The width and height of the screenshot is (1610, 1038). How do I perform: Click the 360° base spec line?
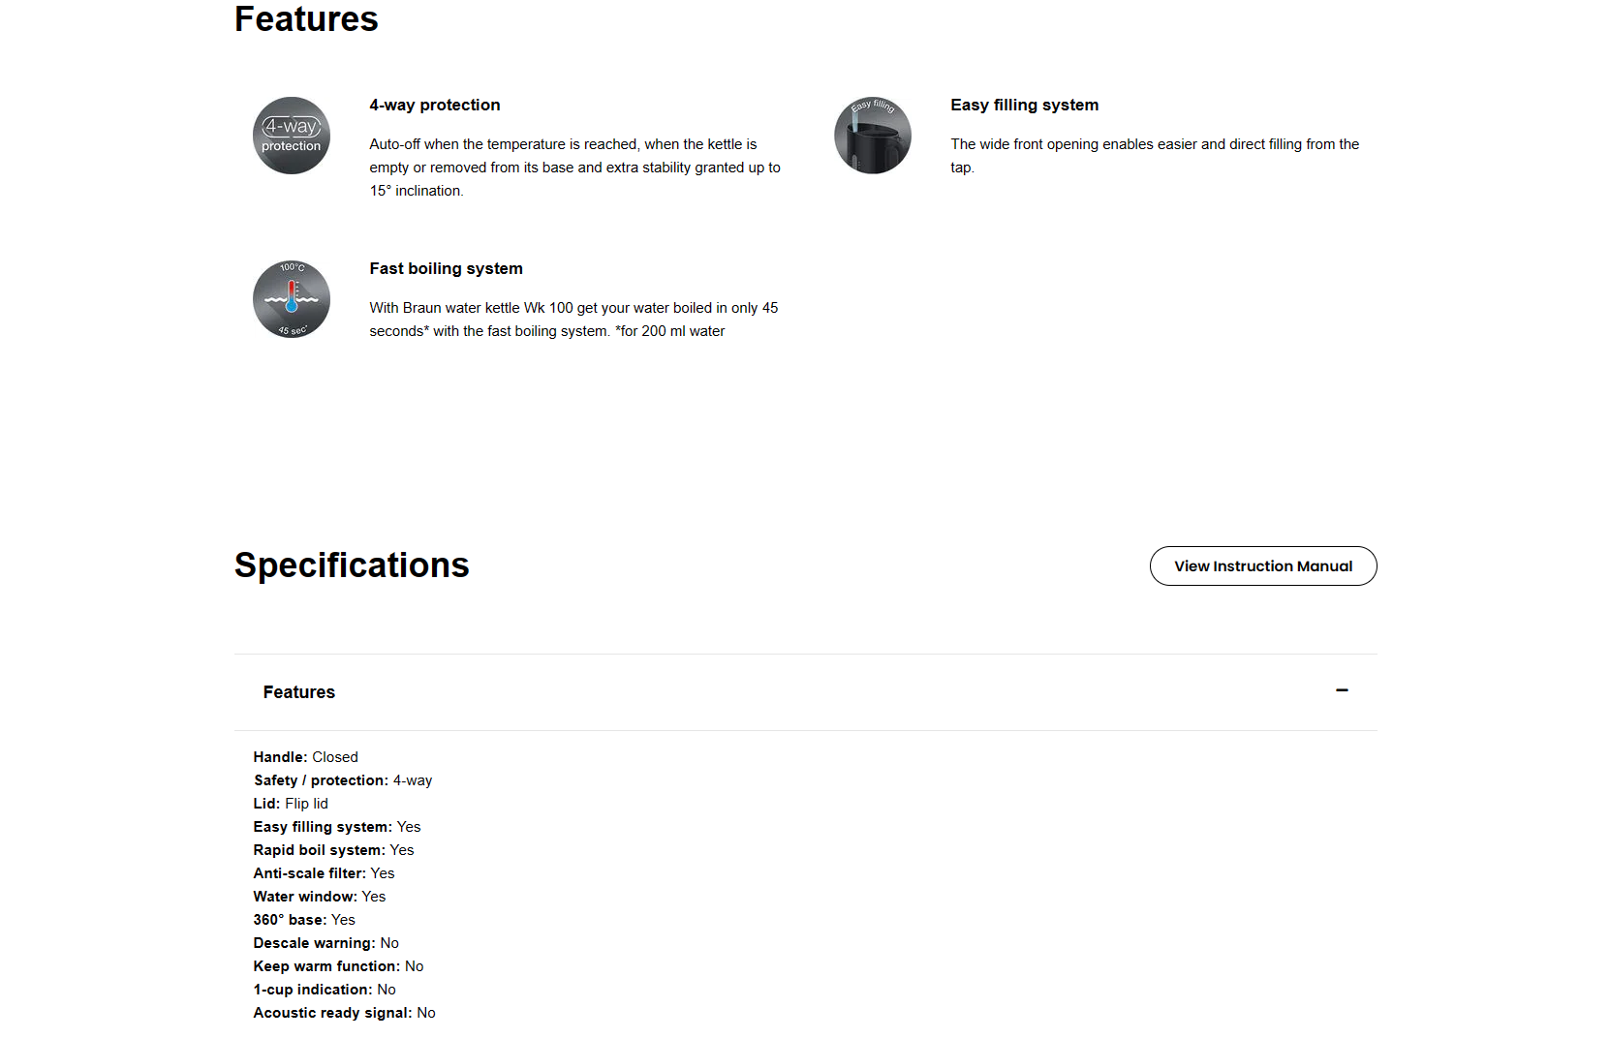pos(304,920)
